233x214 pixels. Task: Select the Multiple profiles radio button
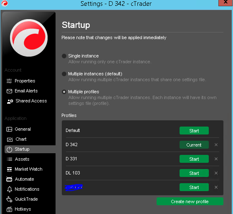[64, 92]
